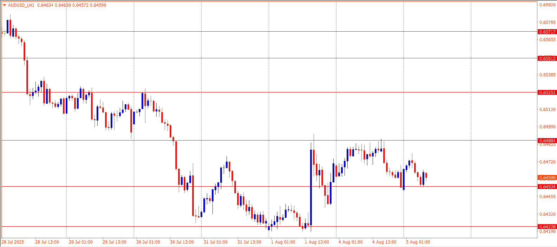
Task: Click the 0.65920 price scale value
Action: 548,5
